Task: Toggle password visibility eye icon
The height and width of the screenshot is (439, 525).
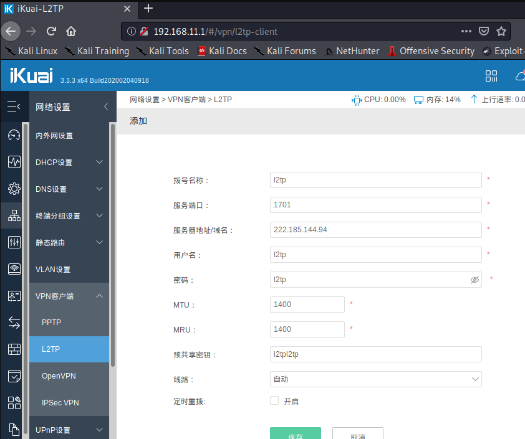Action: (x=474, y=280)
